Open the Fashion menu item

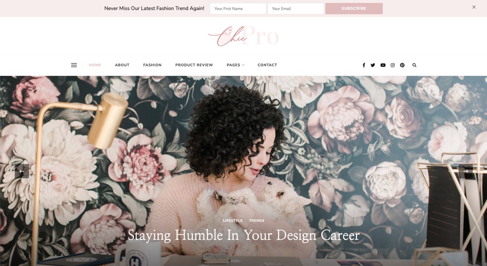coord(152,65)
